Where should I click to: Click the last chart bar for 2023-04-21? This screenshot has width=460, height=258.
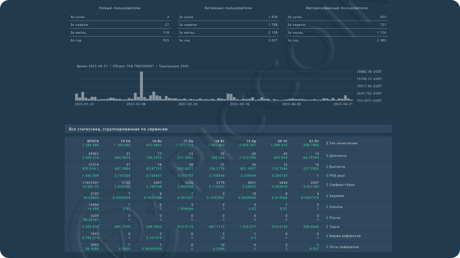pos(351,100)
